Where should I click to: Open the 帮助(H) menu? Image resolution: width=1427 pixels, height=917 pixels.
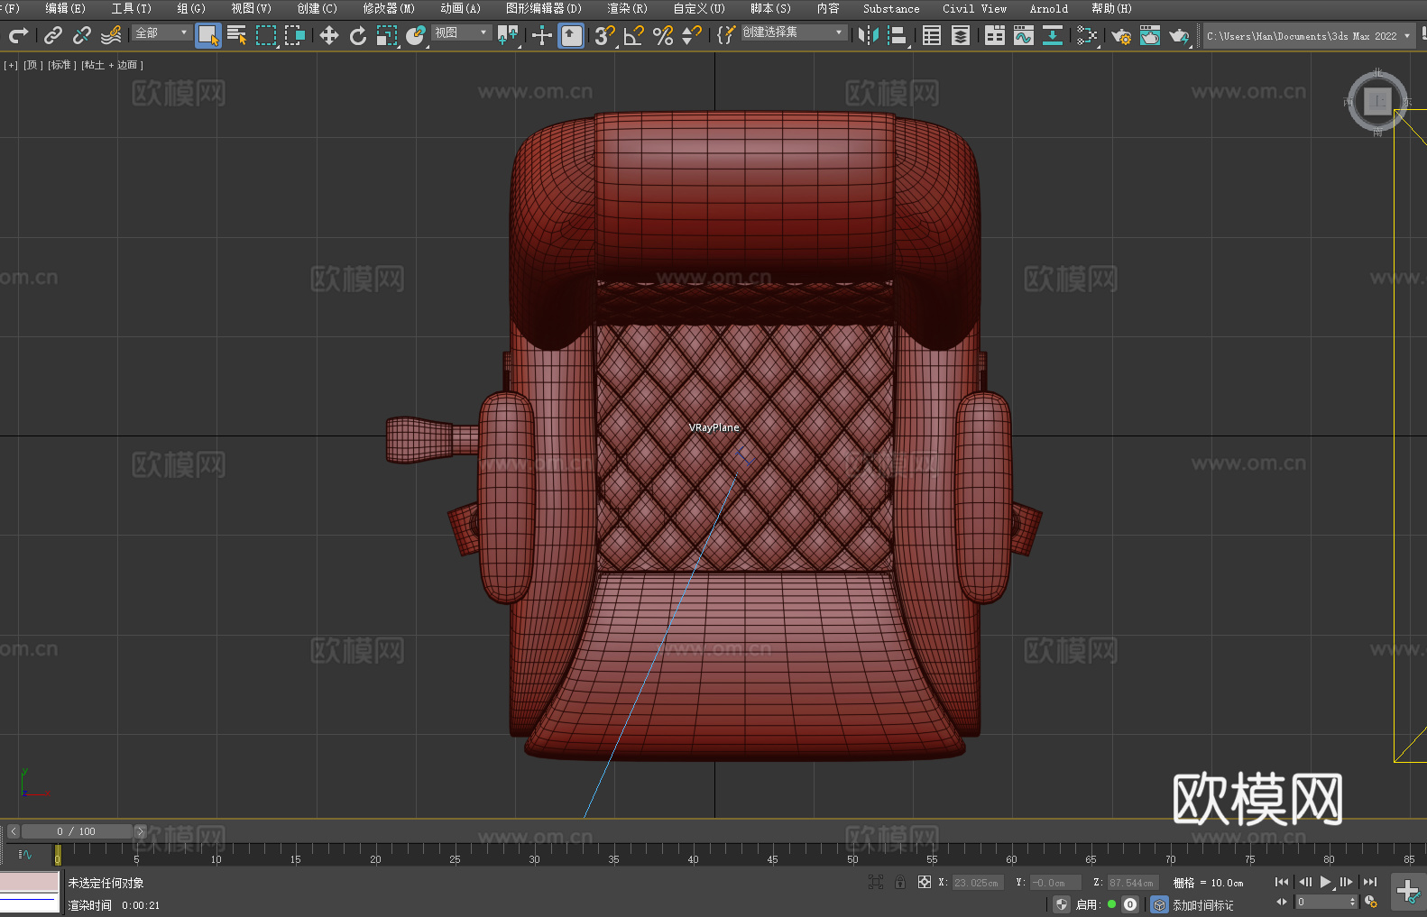pos(1111,8)
